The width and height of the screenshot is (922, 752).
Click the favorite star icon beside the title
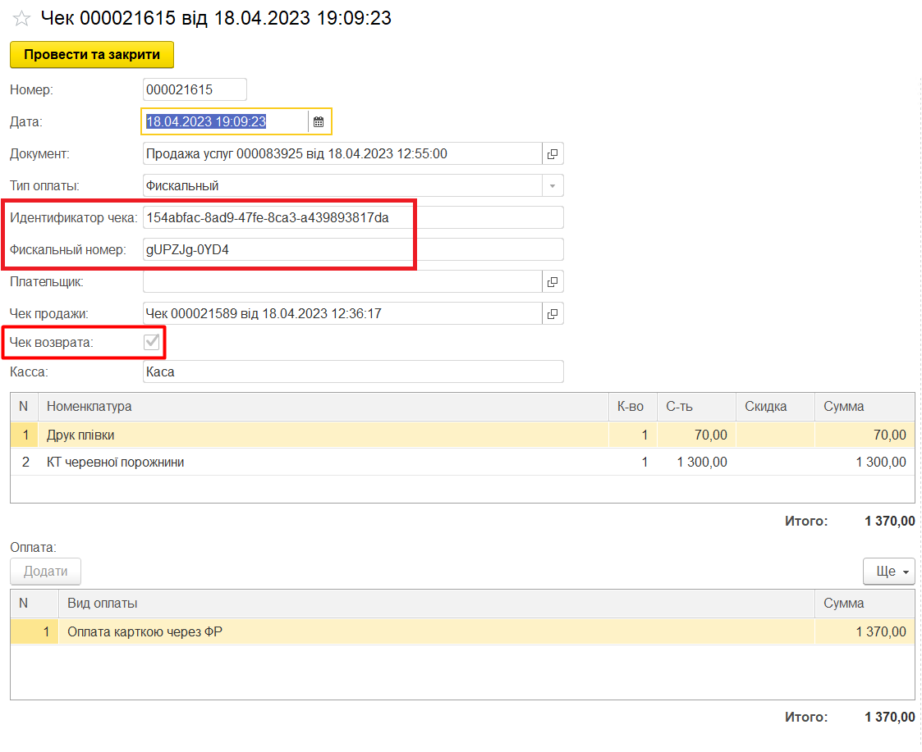point(21,19)
